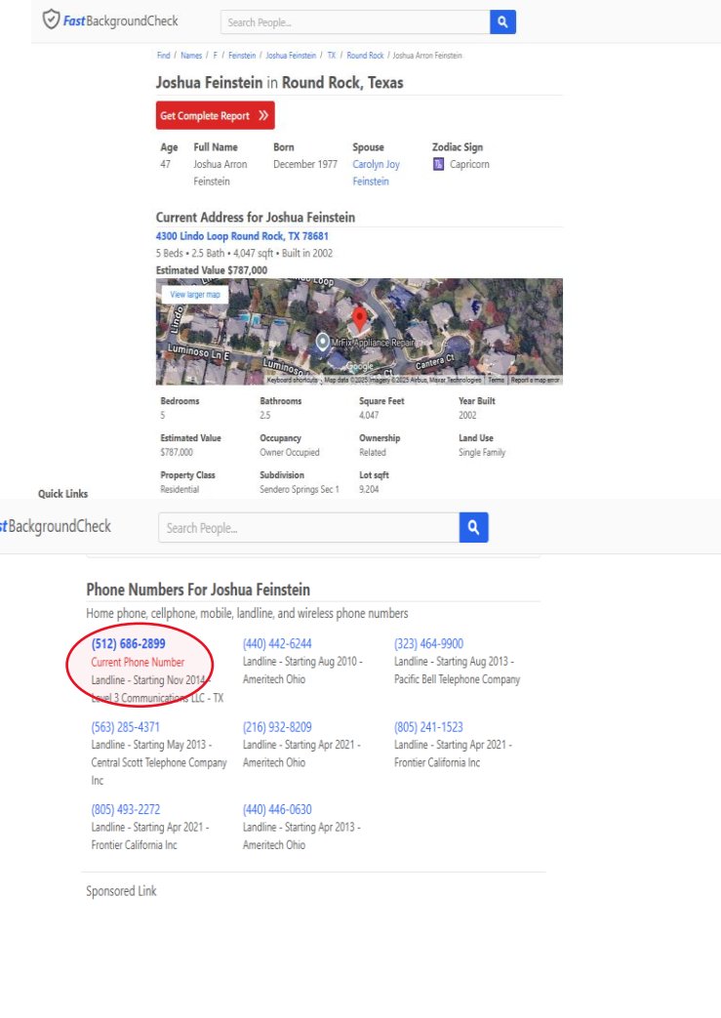Click the magnifier search button in top header

pos(502,21)
